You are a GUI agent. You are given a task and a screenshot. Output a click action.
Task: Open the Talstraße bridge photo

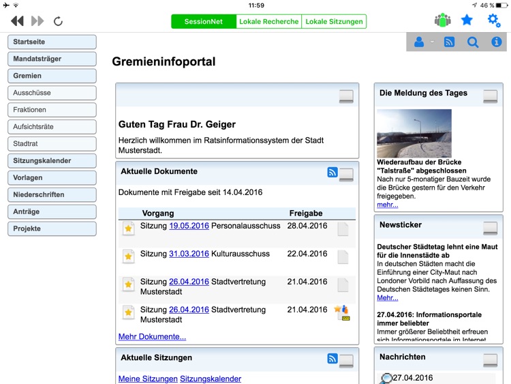coord(414,134)
